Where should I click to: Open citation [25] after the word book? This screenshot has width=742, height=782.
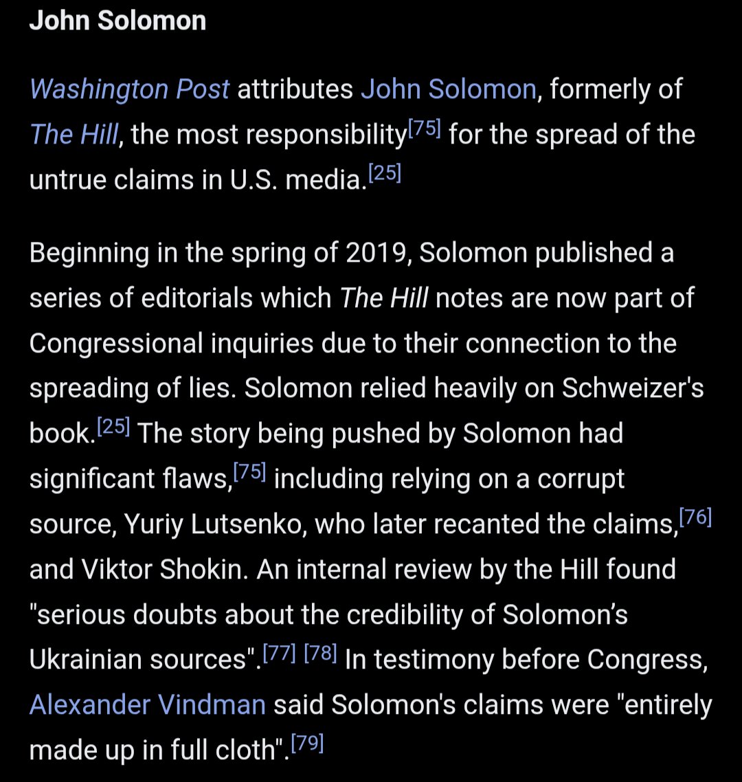(113, 427)
